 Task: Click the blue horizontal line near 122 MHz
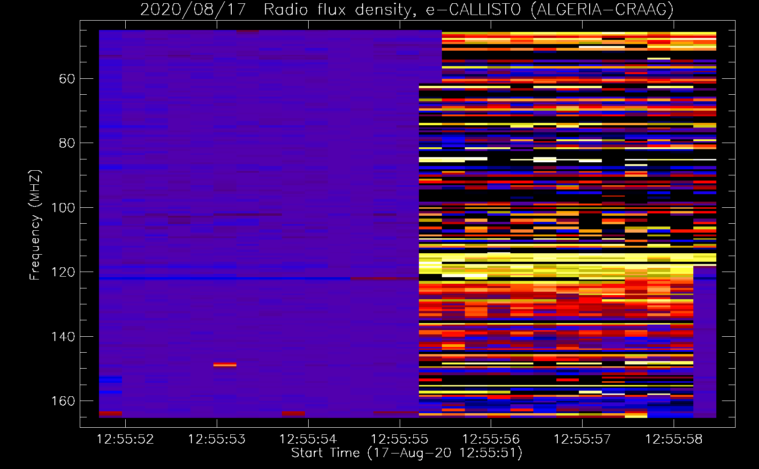(x=225, y=278)
